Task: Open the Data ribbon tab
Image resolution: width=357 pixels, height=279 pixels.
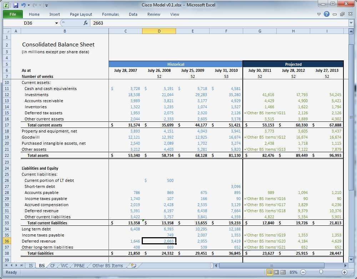Action: pyautogui.click(x=133, y=14)
